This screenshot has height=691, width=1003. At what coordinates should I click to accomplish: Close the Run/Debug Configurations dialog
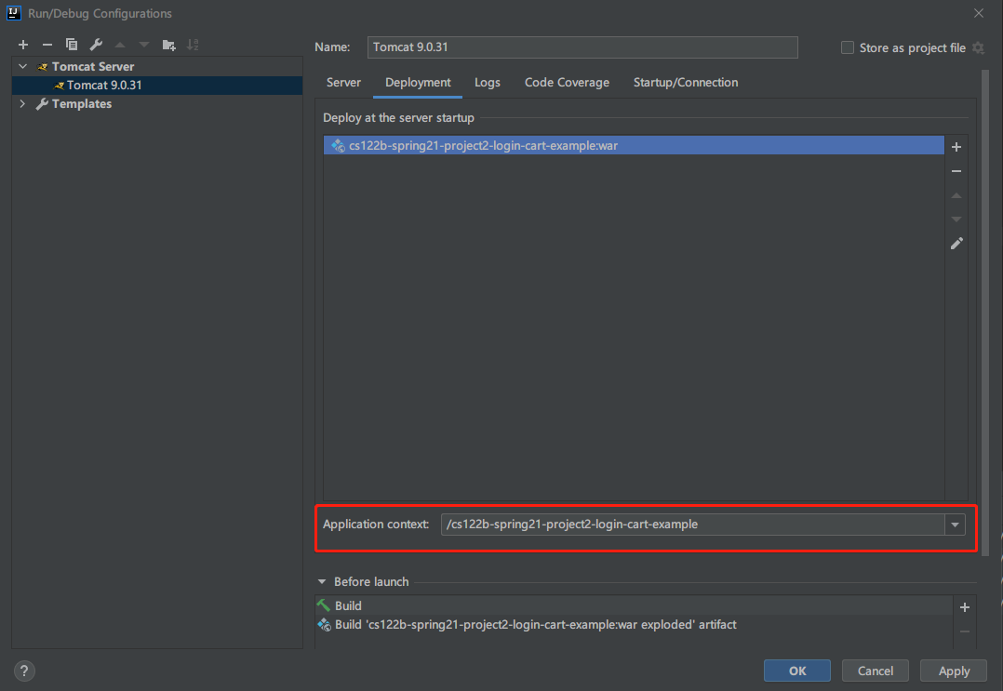click(x=979, y=13)
